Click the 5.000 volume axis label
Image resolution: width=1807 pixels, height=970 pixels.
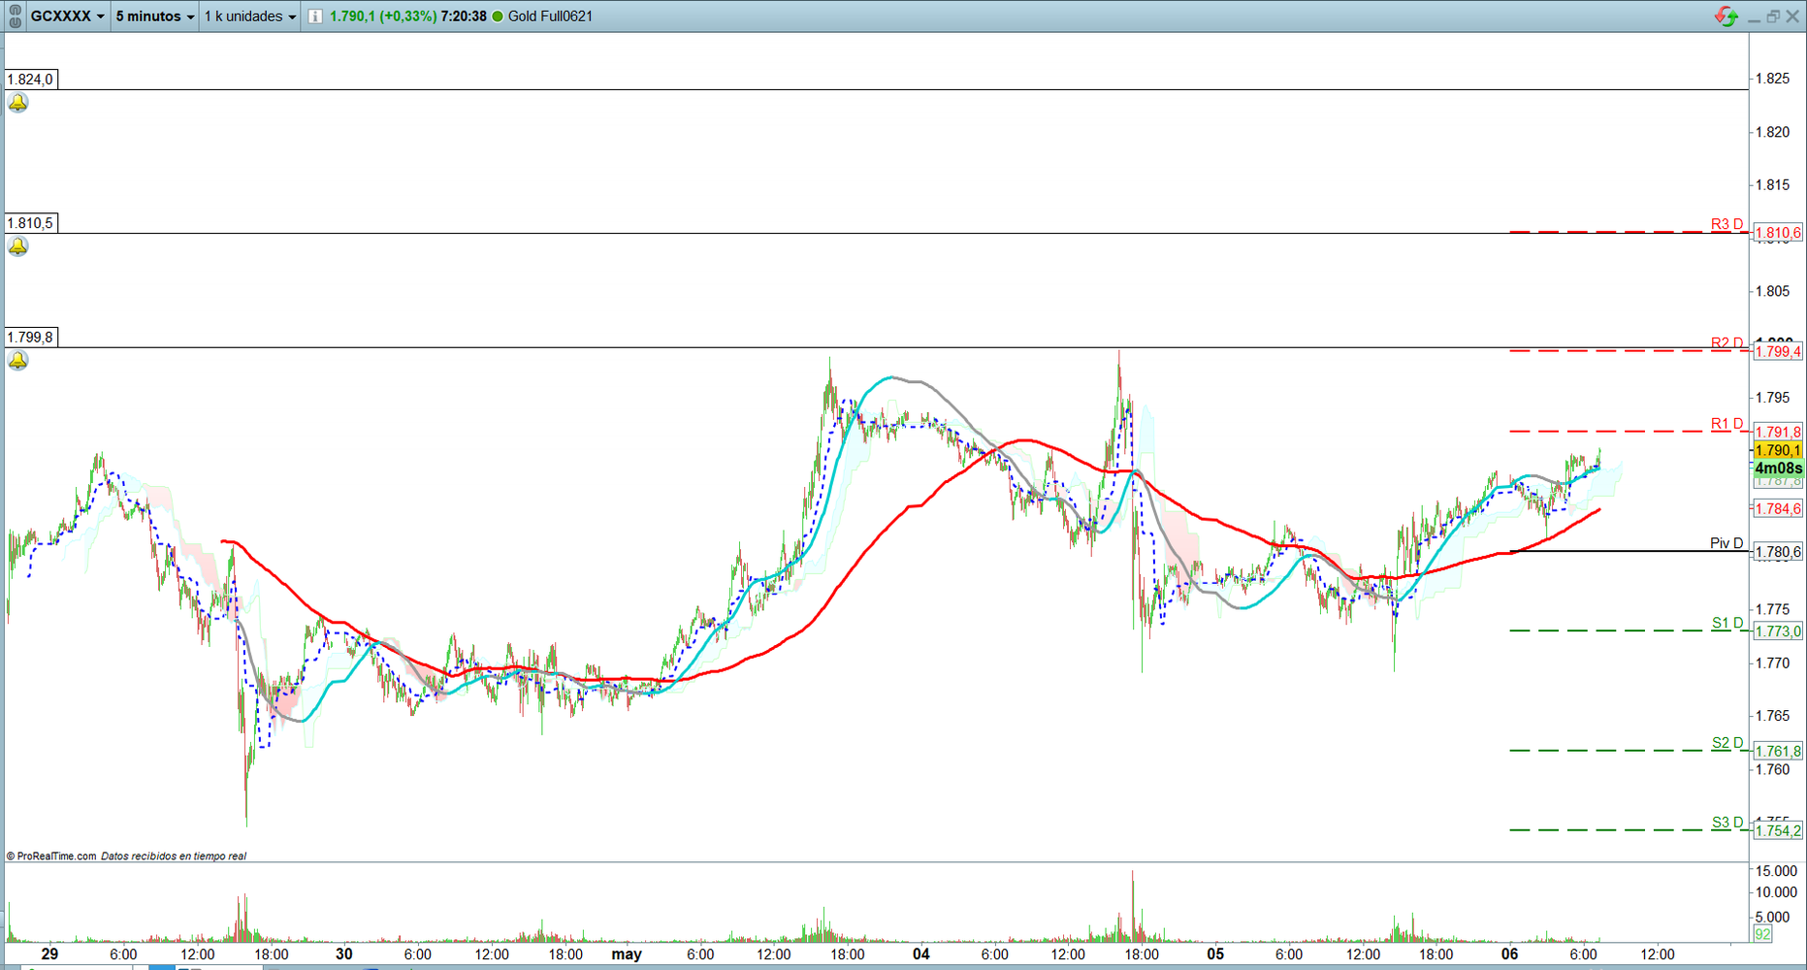(x=1773, y=918)
